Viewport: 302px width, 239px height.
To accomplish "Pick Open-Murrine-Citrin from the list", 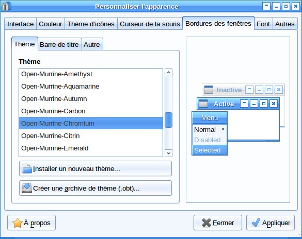I will (x=91, y=135).
